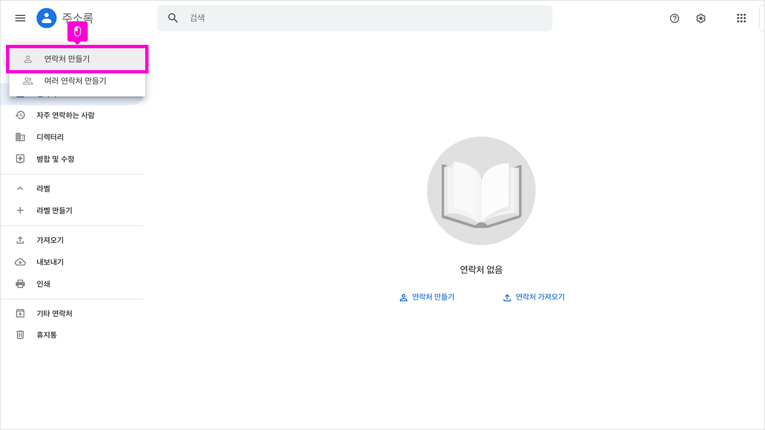Click the export to cloud icon
The width and height of the screenshot is (765, 430).
(x=20, y=262)
